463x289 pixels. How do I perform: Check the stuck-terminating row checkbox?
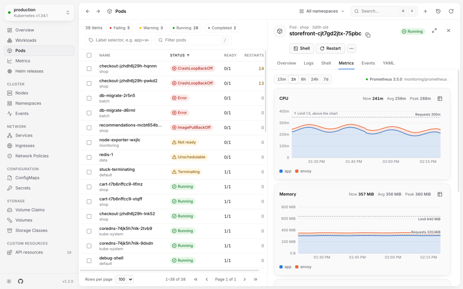click(89, 172)
